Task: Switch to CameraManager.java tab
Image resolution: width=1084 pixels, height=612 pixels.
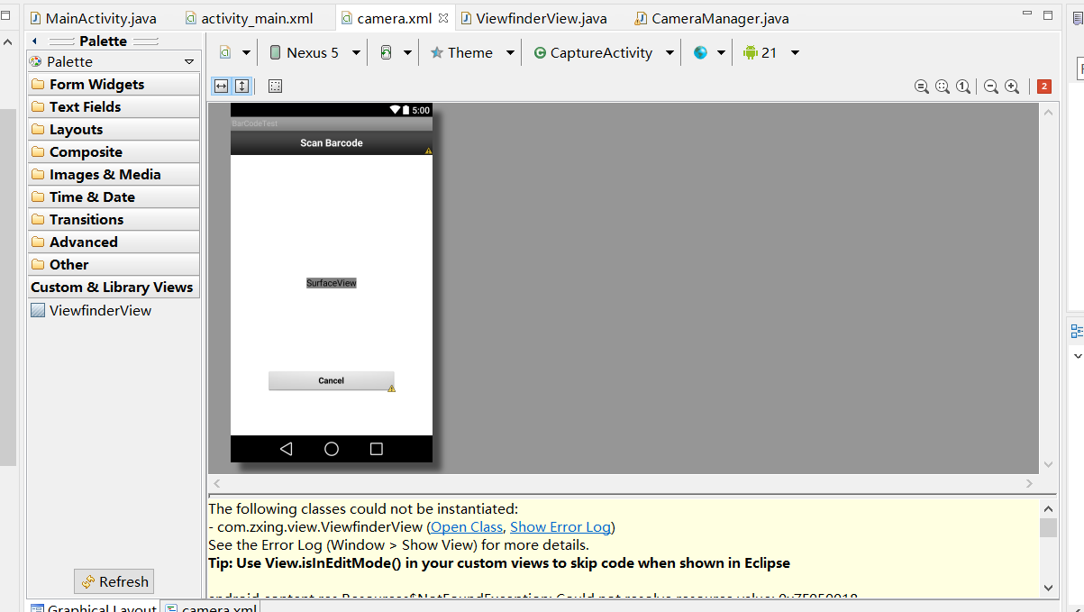Action: pyautogui.click(x=712, y=18)
